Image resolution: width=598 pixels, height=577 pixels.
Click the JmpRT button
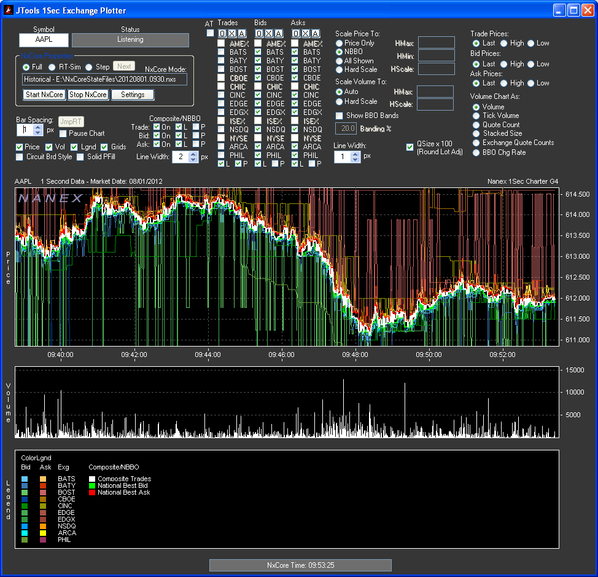pos(71,122)
